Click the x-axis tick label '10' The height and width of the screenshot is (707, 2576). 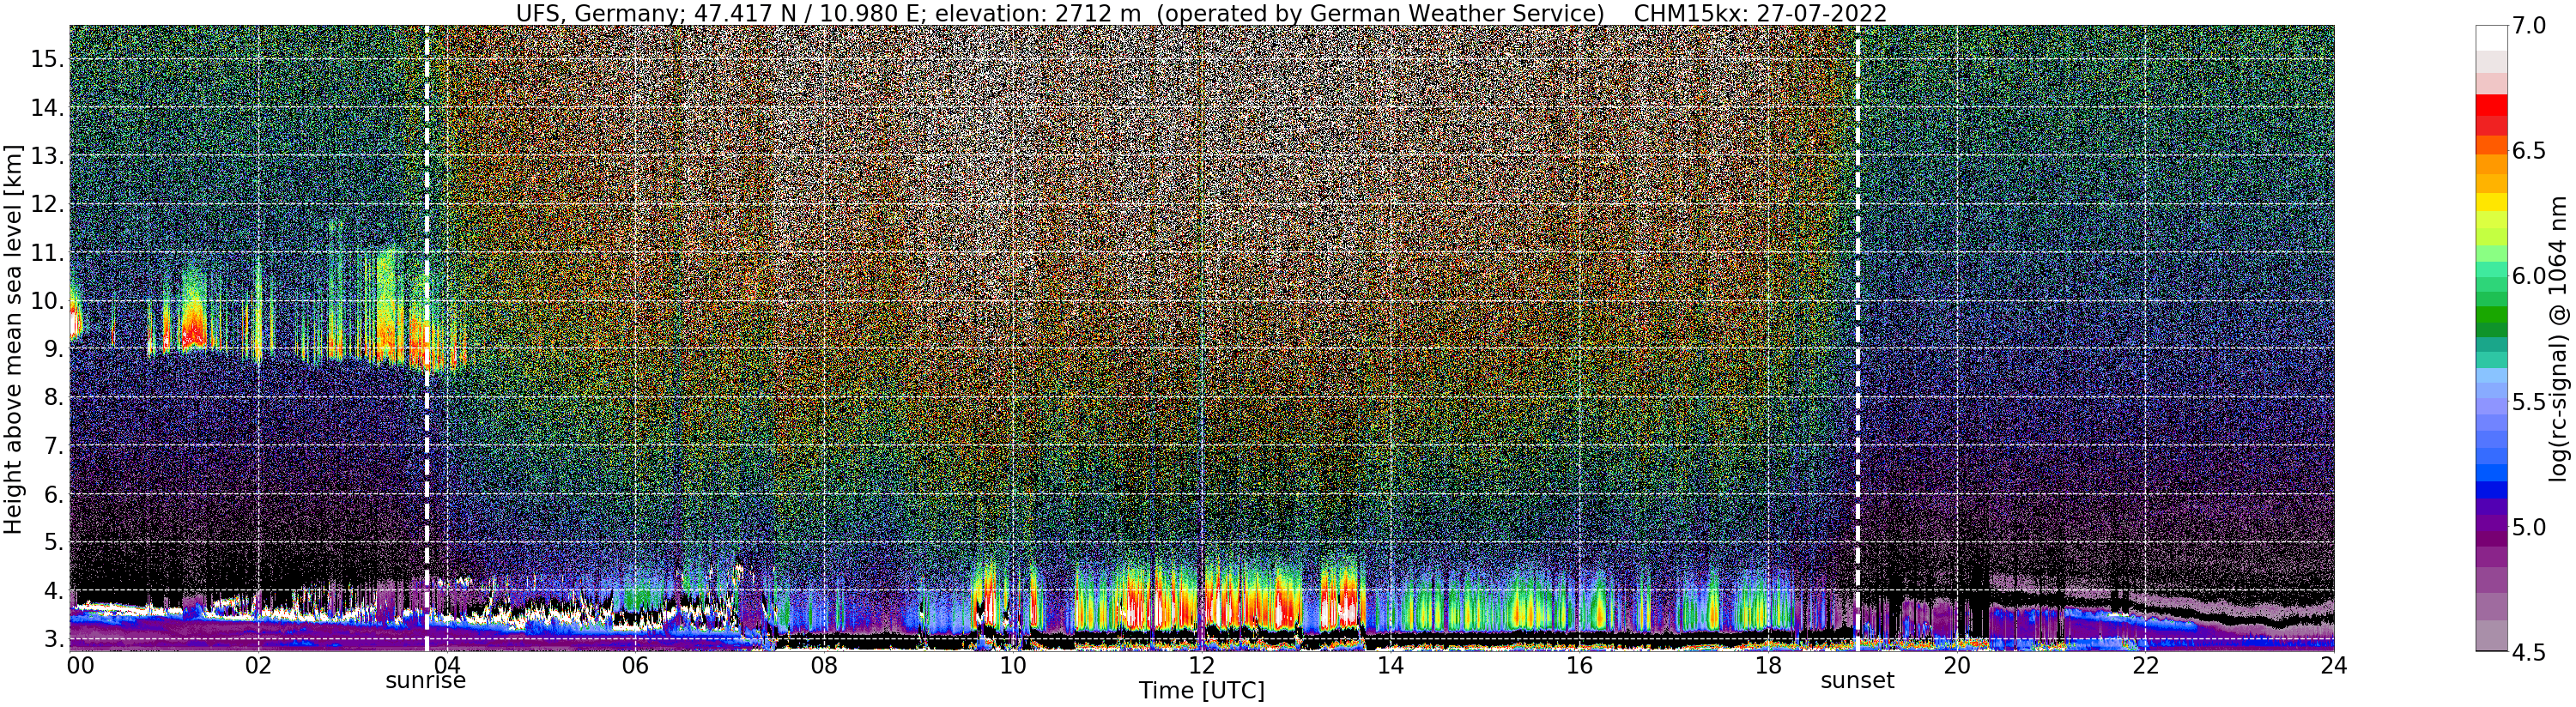(1012, 666)
